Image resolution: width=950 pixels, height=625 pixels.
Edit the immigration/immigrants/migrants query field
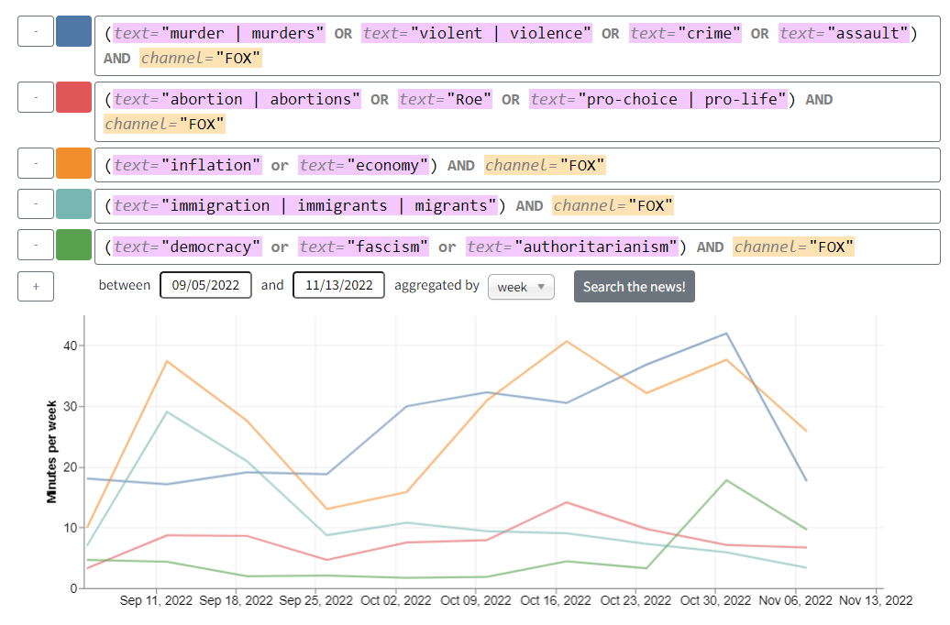pos(517,206)
